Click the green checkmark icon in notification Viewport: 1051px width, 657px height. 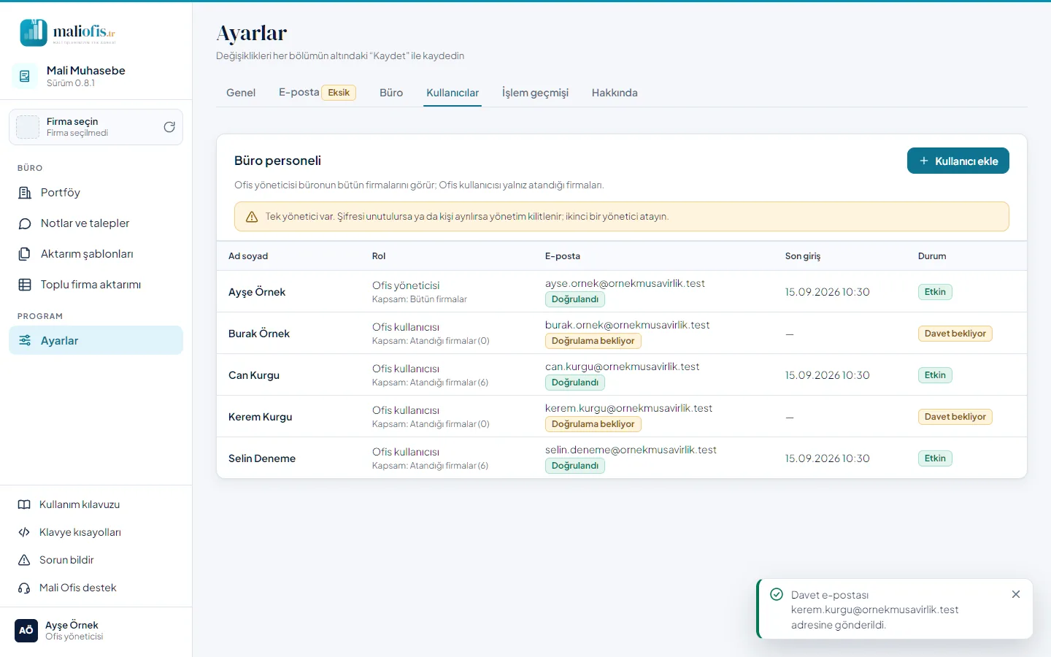click(777, 594)
